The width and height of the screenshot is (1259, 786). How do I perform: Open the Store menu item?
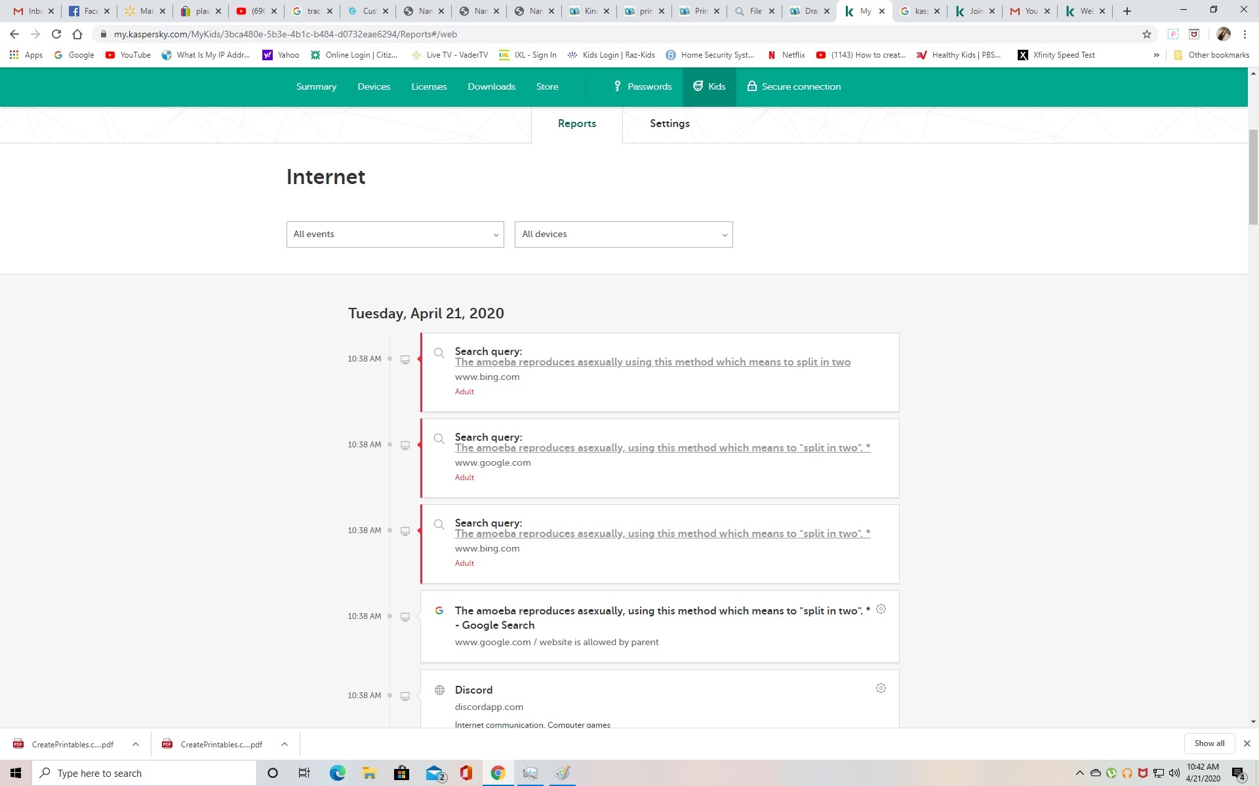[x=547, y=86]
